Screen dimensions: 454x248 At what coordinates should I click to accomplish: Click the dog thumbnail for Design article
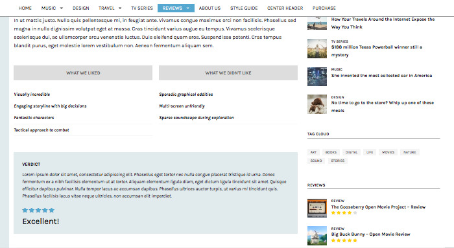click(317, 104)
